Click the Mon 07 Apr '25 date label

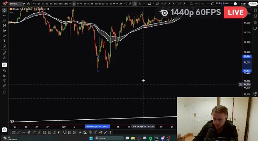tap(98, 127)
